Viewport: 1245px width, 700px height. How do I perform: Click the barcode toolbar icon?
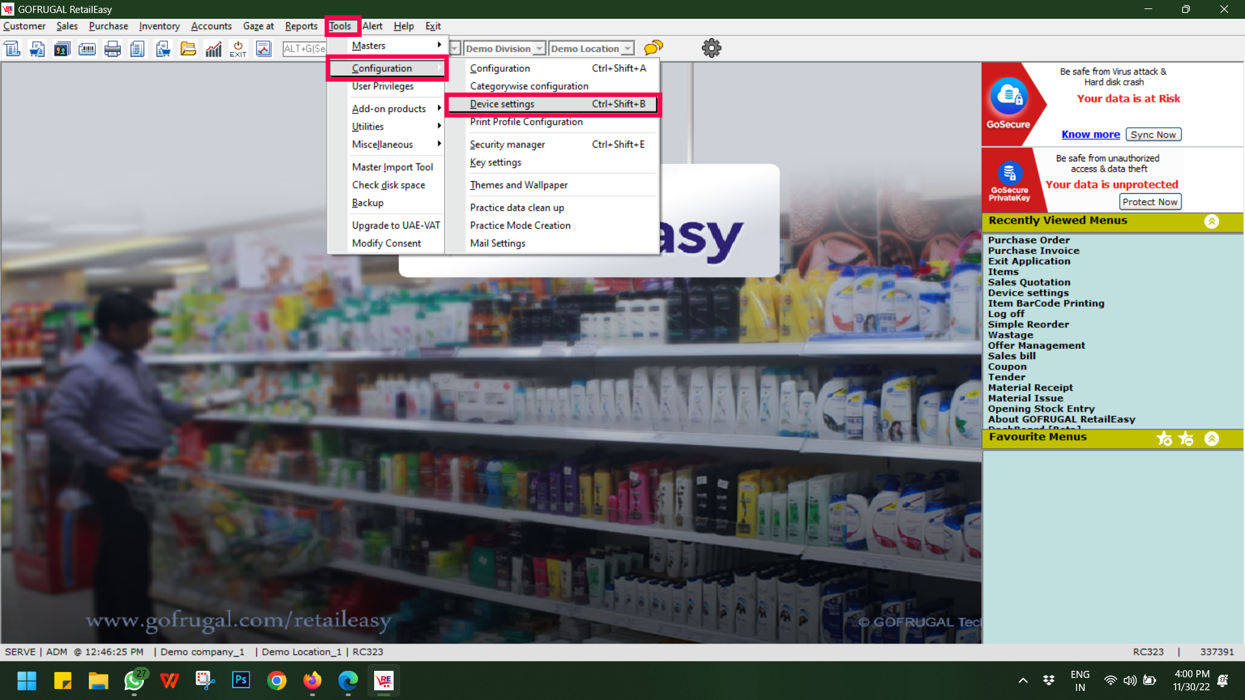pos(87,49)
